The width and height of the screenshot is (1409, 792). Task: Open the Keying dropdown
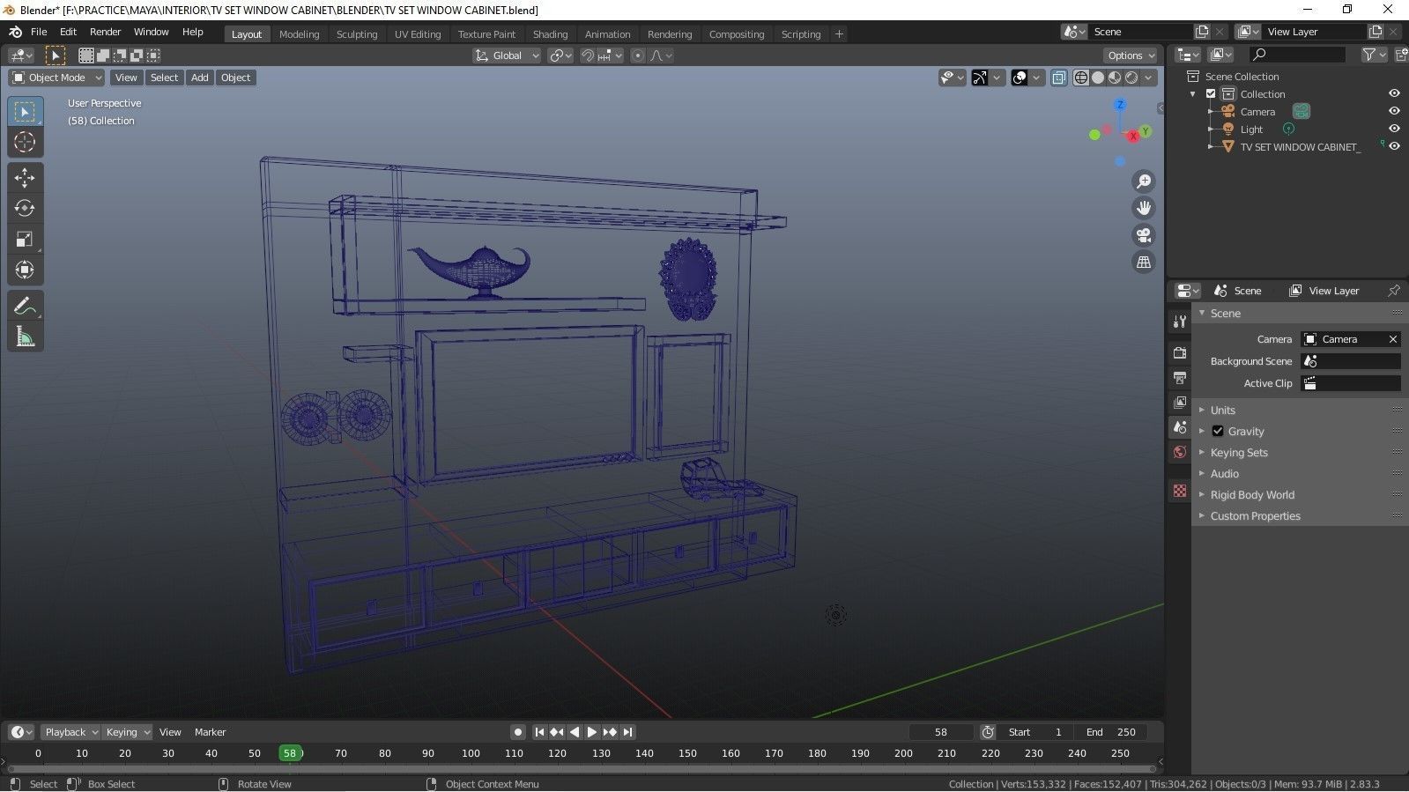[x=127, y=732]
